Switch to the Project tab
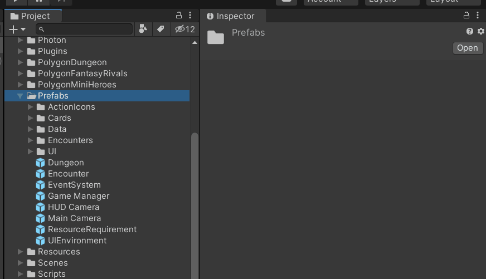This screenshot has height=279, width=486. pos(33,16)
